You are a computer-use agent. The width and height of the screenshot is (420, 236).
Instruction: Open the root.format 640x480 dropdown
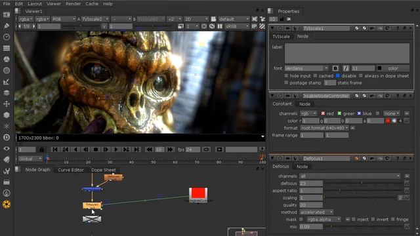click(x=324, y=128)
